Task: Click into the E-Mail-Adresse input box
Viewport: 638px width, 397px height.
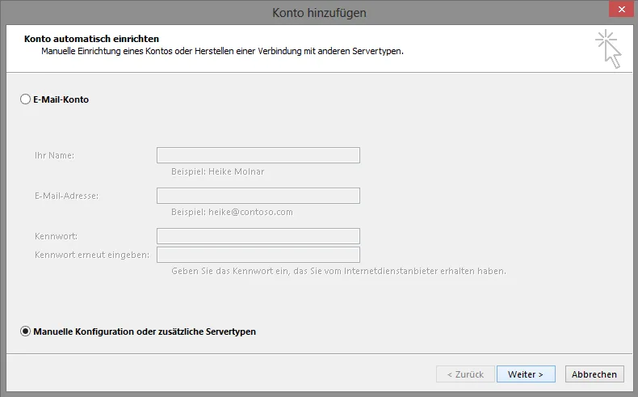Action: [258, 196]
